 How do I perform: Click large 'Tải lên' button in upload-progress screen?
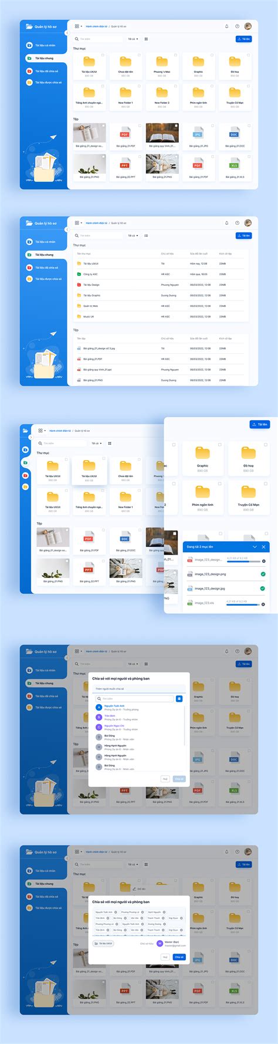260,424
